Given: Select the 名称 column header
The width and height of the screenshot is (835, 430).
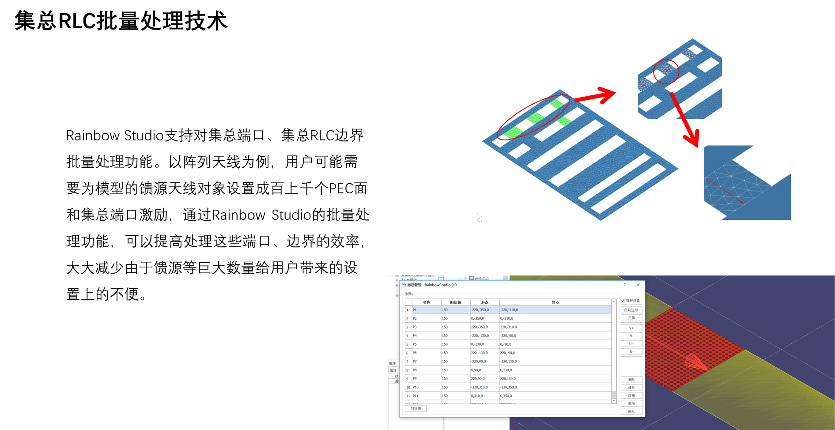Looking at the screenshot, I should click(x=427, y=302).
